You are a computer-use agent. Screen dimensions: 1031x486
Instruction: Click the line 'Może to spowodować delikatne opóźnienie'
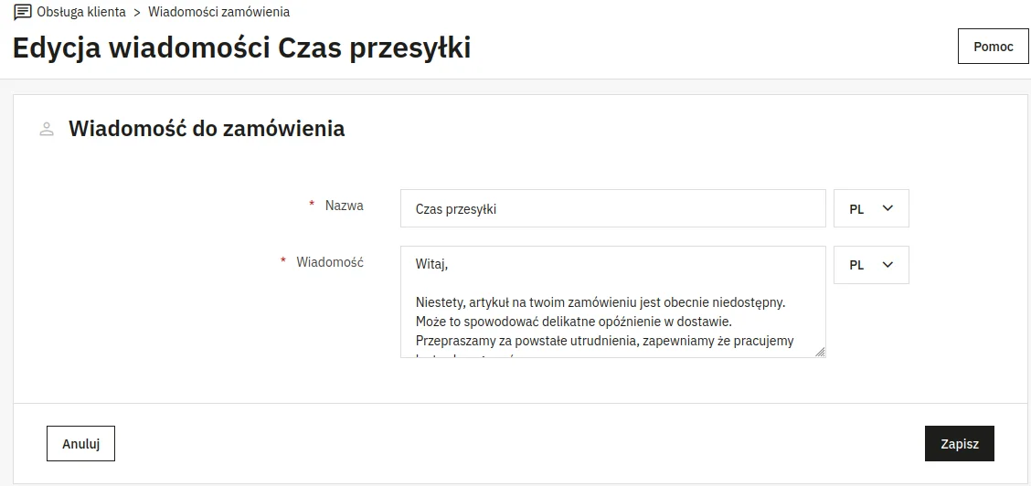click(x=573, y=322)
